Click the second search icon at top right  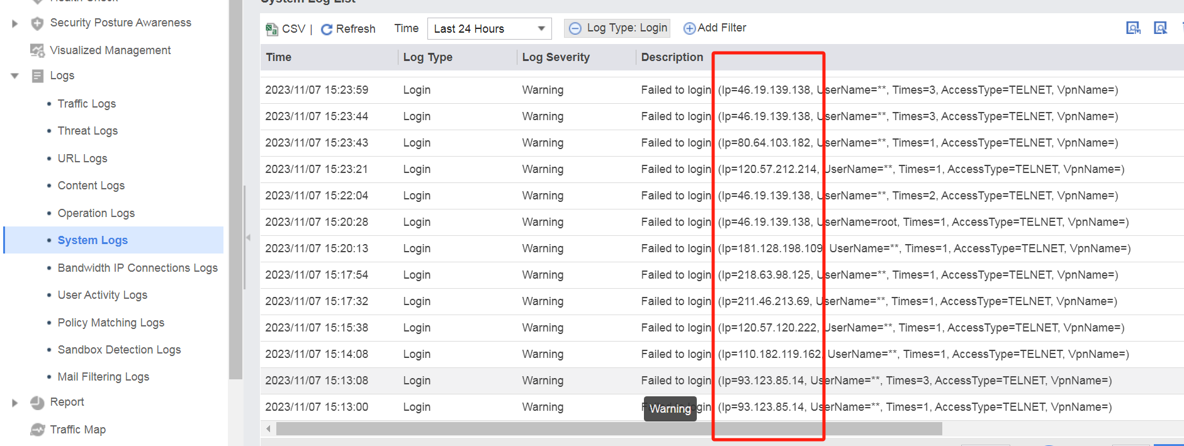pos(1160,28)
